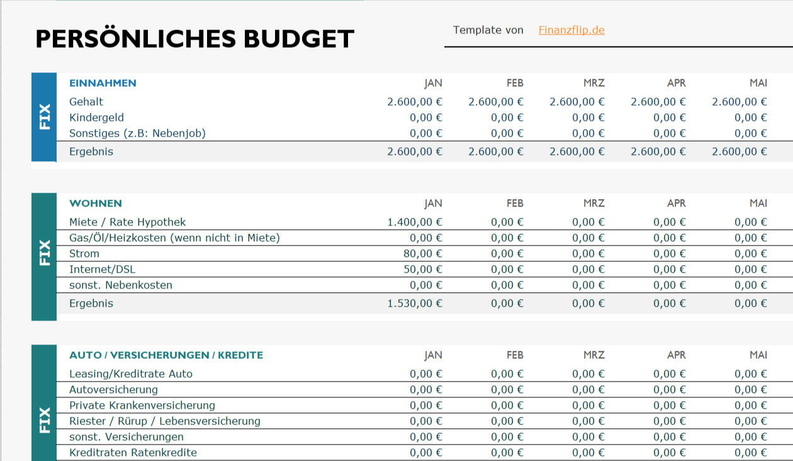The image size is (793, 461).
Task: Select the Gas/Öl/Heizkosten cell for FEB
Action: [x=507, y=238]
